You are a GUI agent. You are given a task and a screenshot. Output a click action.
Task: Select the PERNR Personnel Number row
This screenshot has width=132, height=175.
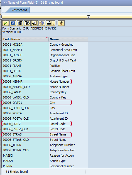(45, 166)
